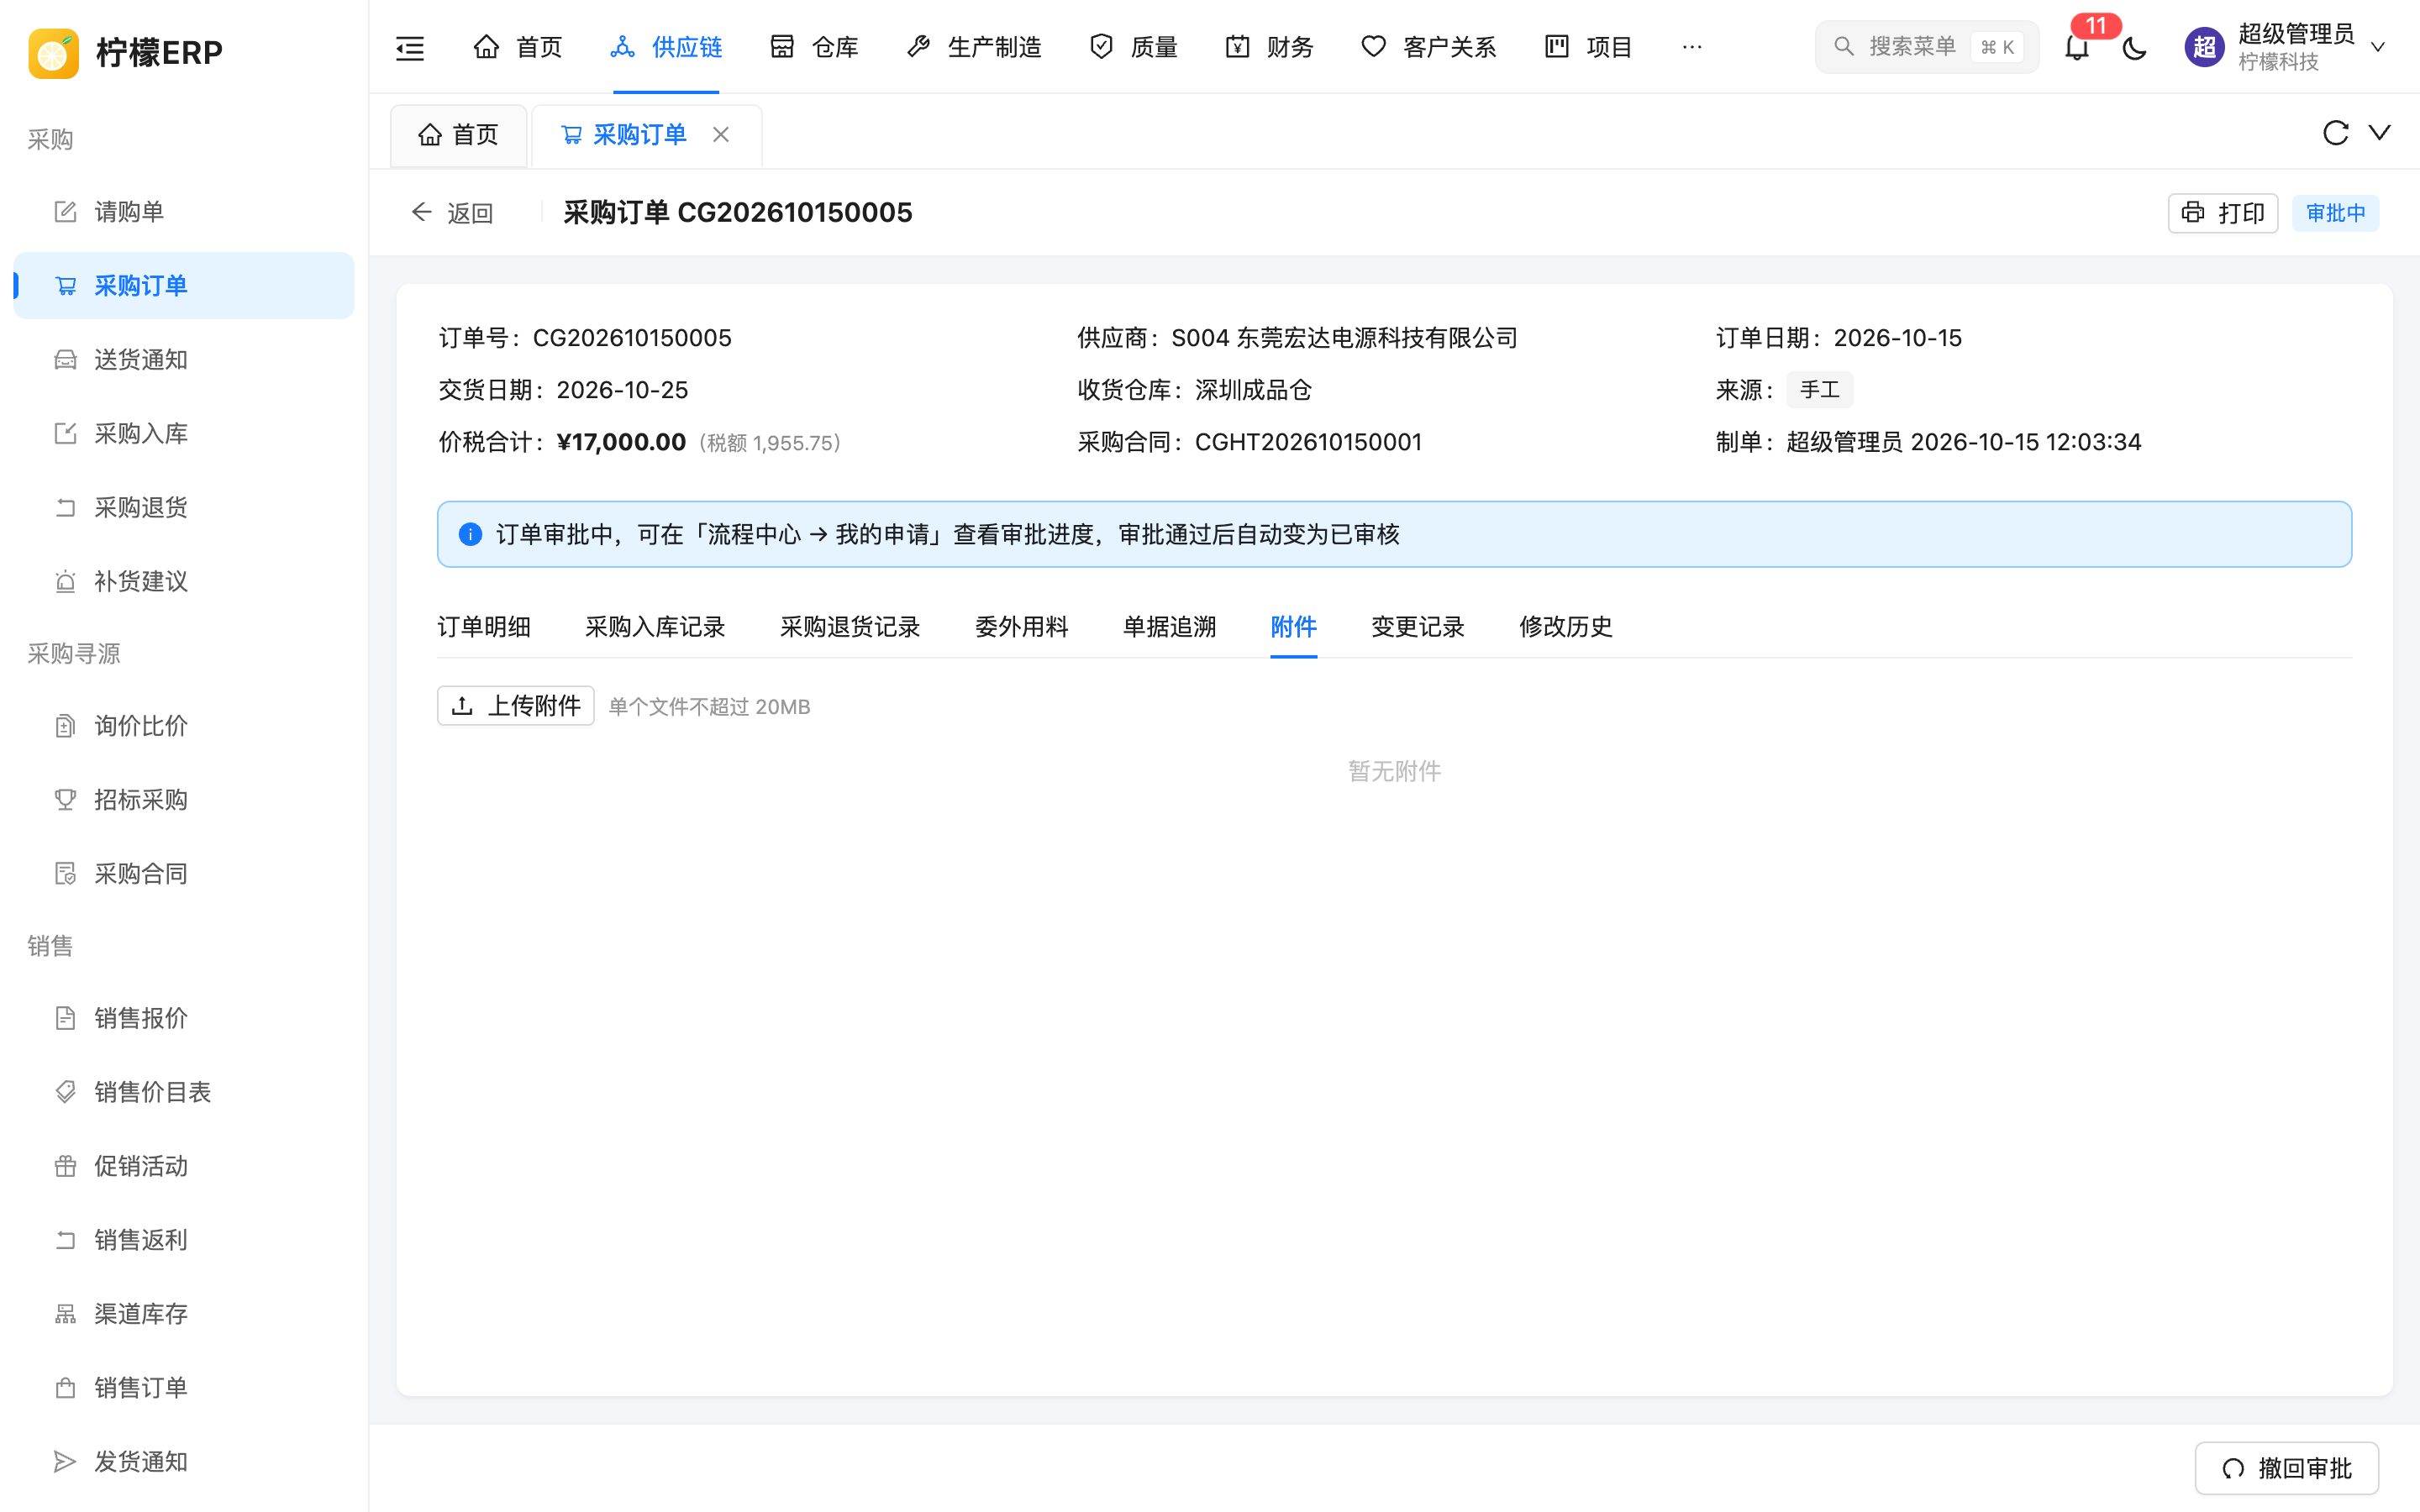The height and width of the screenshot is (1512, 2420).
Task: Open 送货通知 in the sidebar
Action: [184, 360]
